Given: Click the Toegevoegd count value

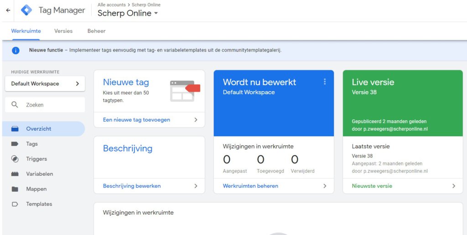Looking at the screenshot, I should [260, 160].
